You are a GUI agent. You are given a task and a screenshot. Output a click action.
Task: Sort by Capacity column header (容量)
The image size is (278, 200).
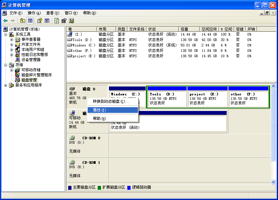coord(189,29)
